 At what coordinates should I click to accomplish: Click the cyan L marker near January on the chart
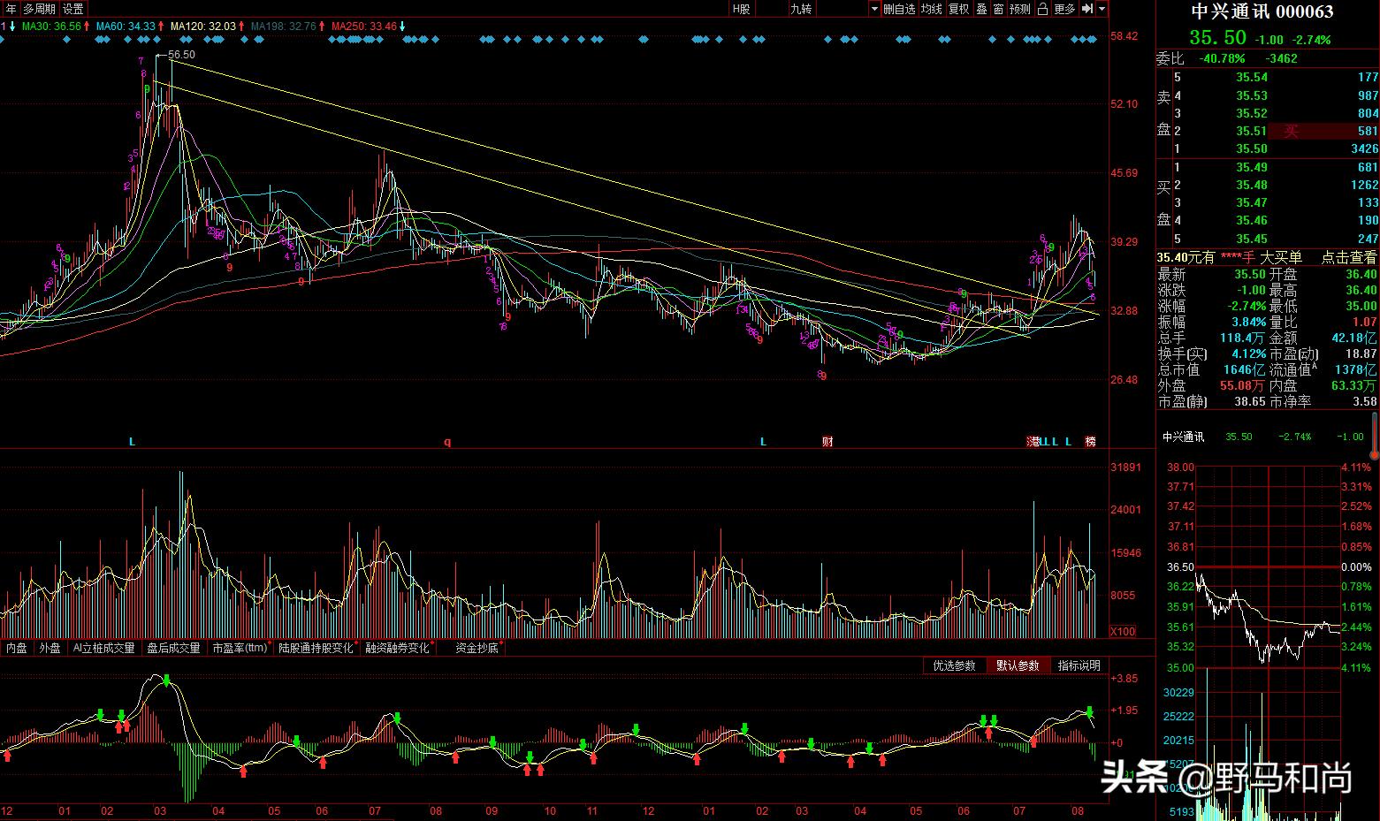763,442
